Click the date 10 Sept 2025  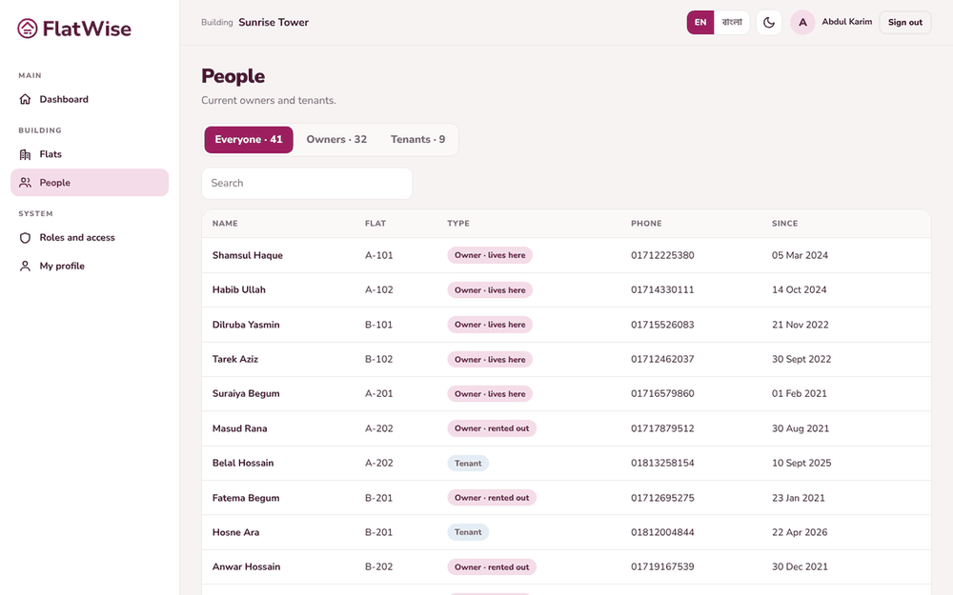point(801,464)
